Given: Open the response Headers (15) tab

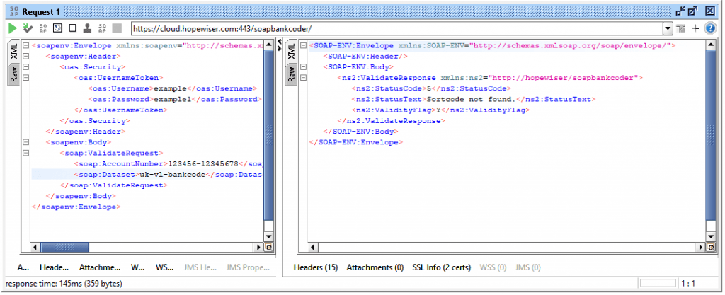Looking at the screenshot, I should click(x=315, y=267).
